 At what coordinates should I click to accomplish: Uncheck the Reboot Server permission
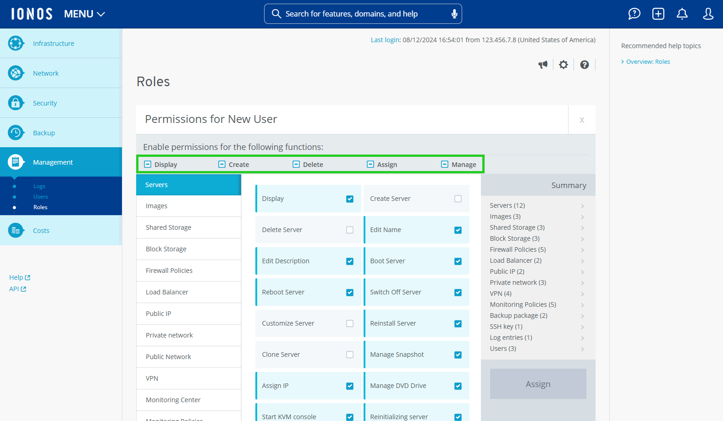tap(350, 292)
